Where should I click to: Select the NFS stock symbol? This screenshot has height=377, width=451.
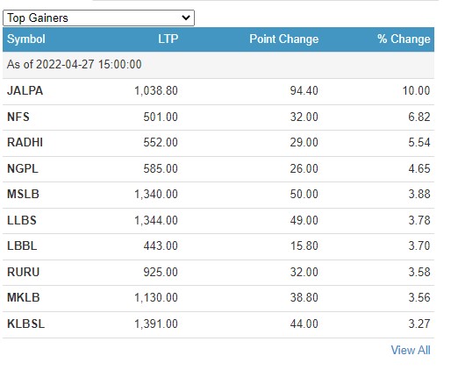click(x=18, y=117)
